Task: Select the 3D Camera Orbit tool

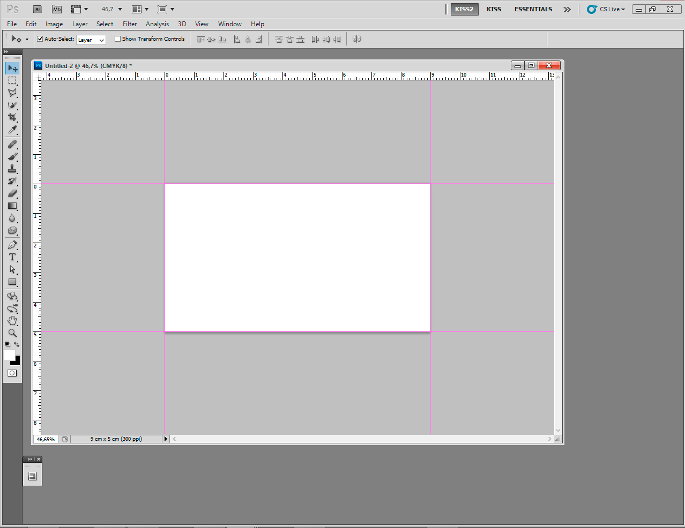Action: (12, 309)
